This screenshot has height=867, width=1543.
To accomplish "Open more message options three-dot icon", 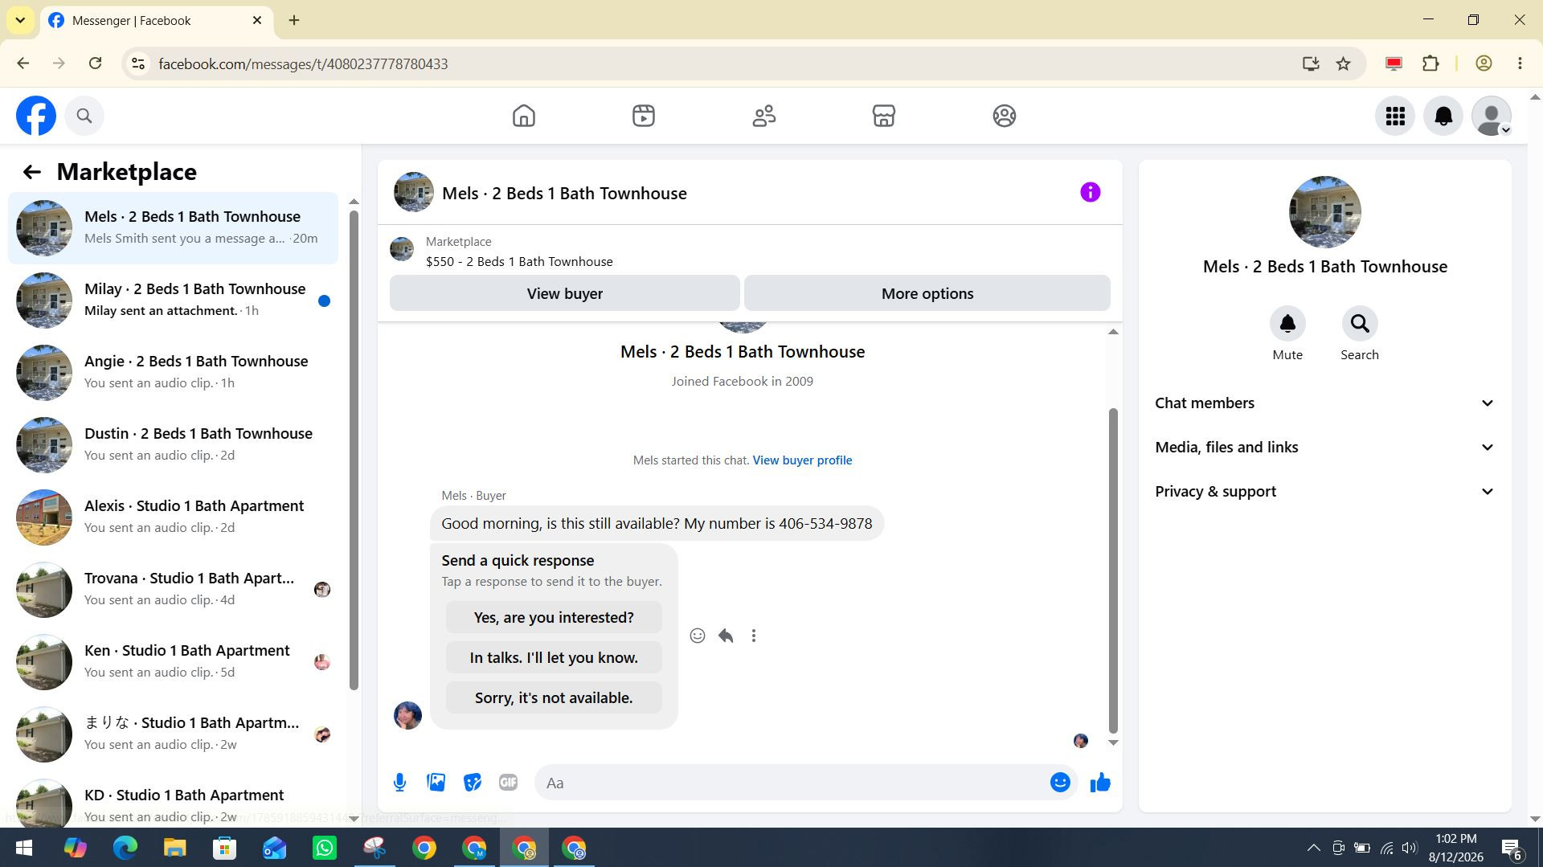I will tap(754, 636).
